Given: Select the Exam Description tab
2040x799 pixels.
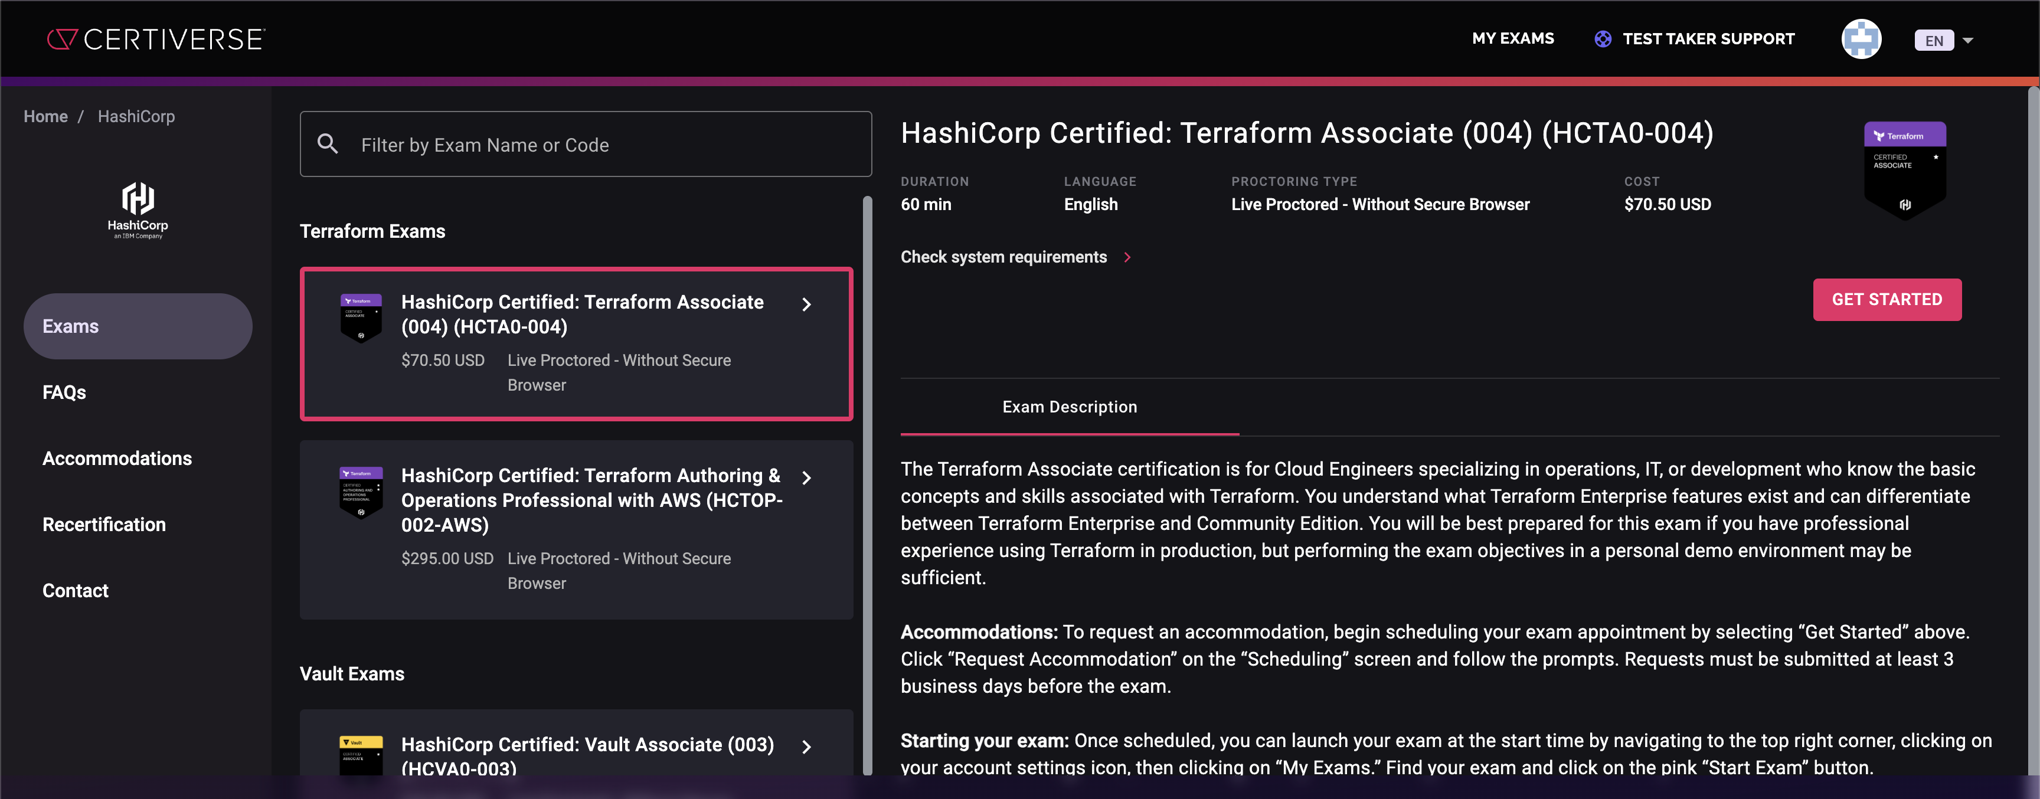Looking at the screenshot, I should coord(1069,407).
